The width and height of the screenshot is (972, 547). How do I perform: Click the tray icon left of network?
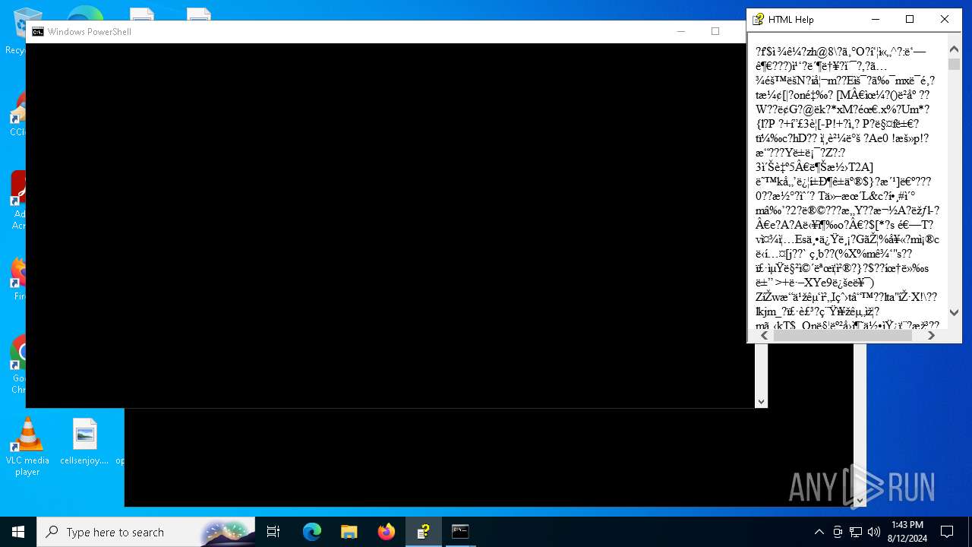pos(837,532)
